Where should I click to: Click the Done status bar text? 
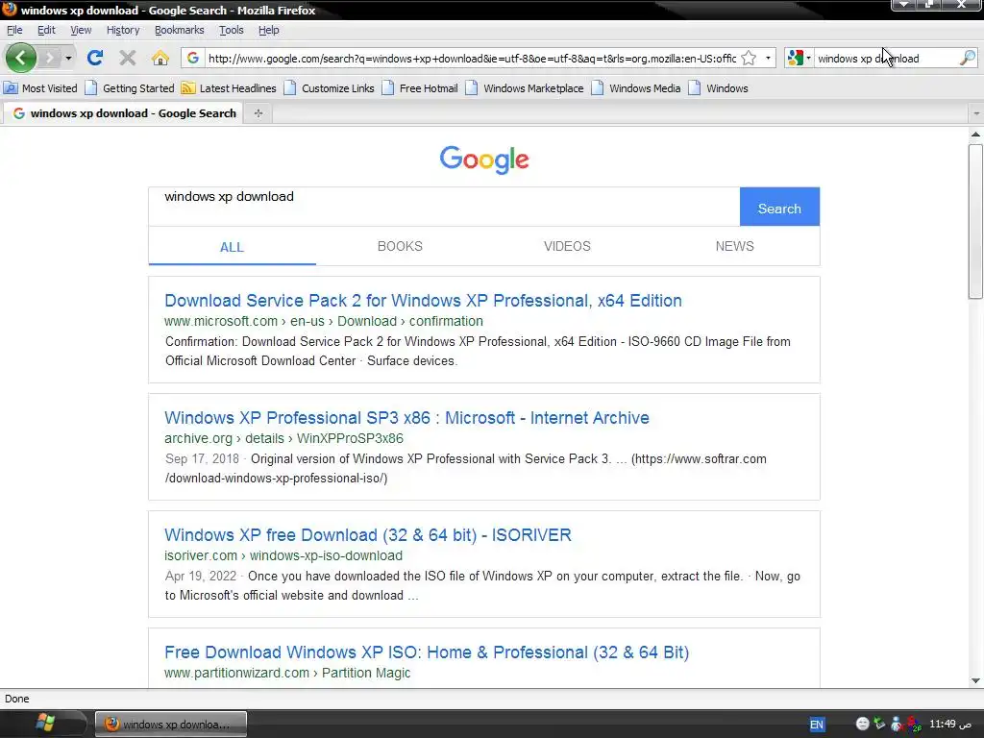tap(17, 700)
